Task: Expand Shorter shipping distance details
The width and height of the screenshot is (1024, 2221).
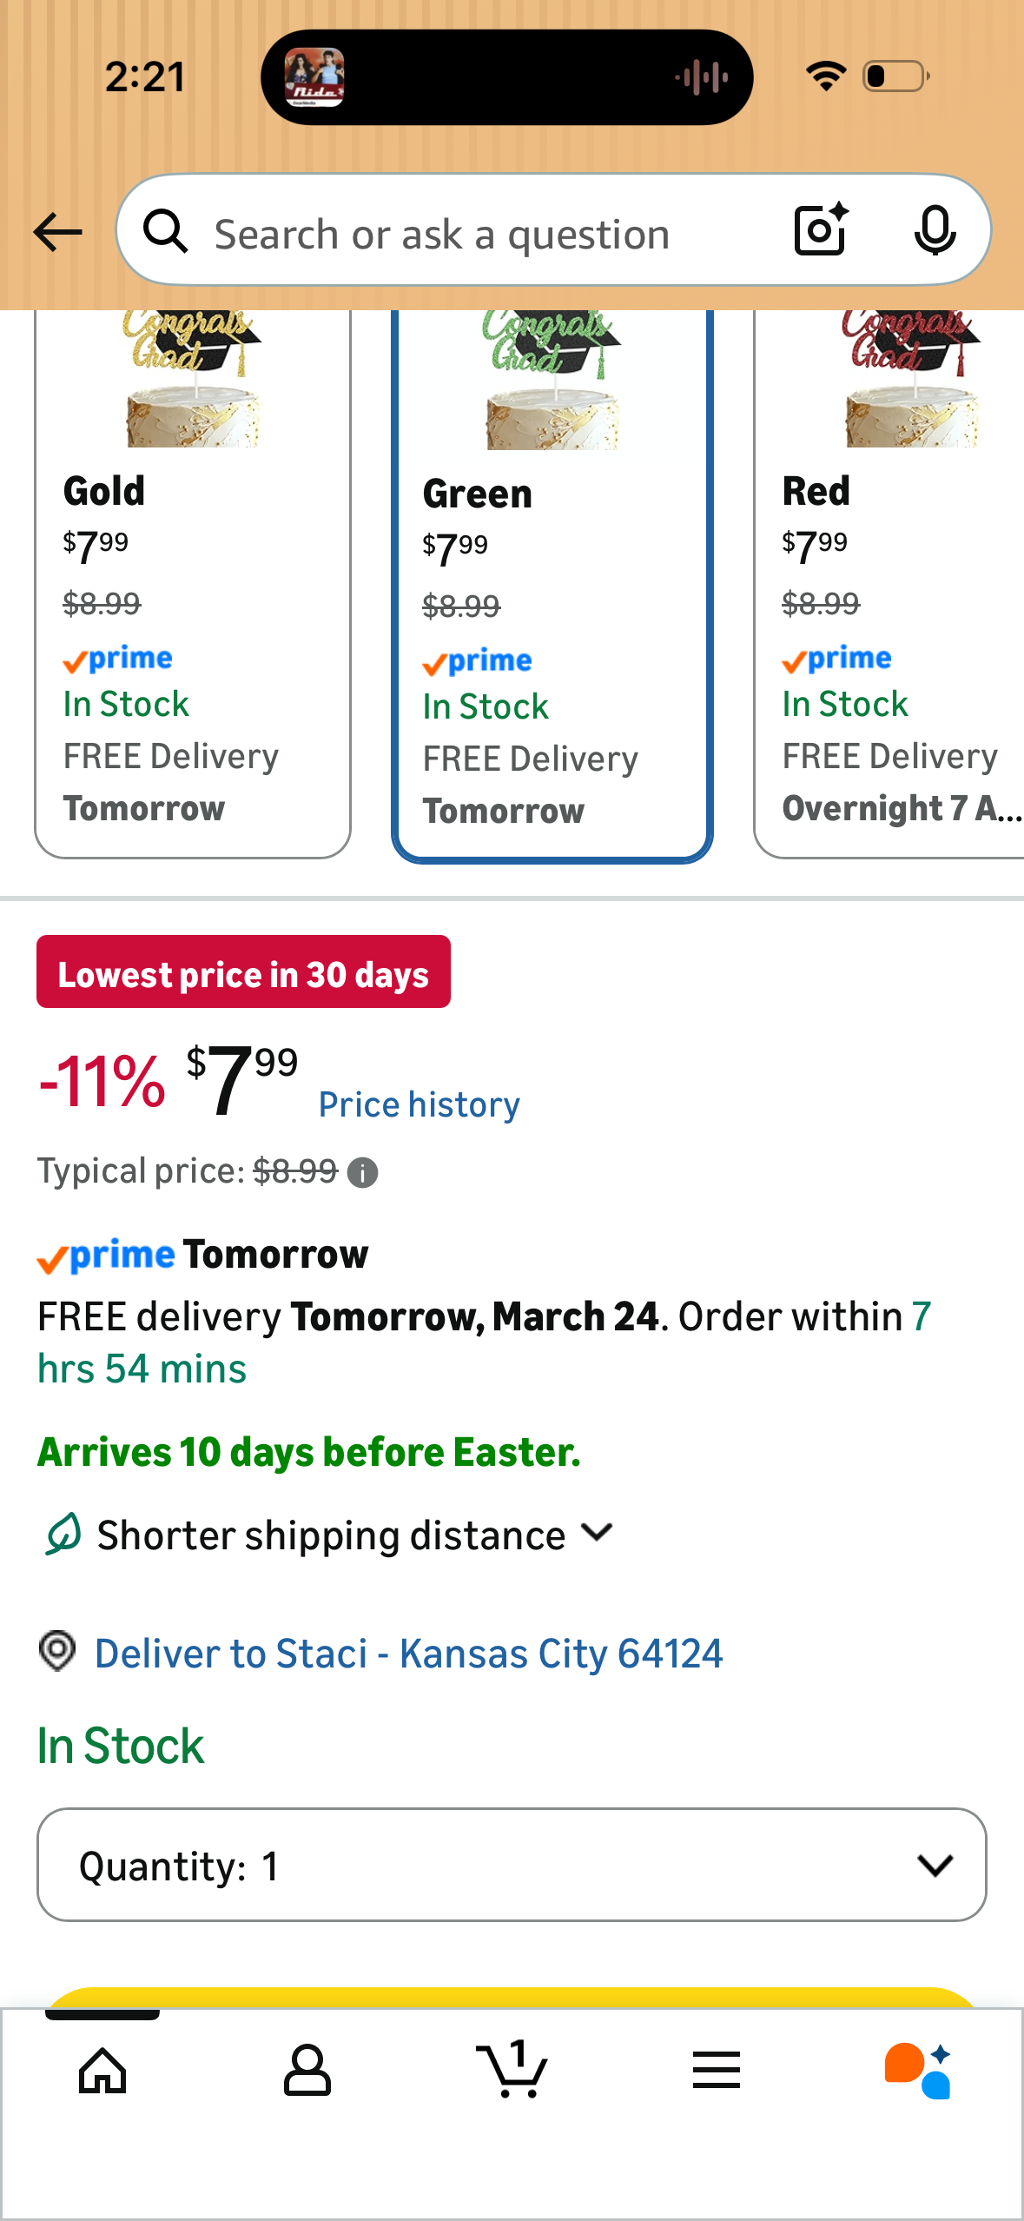Action: pos(330,1535)
